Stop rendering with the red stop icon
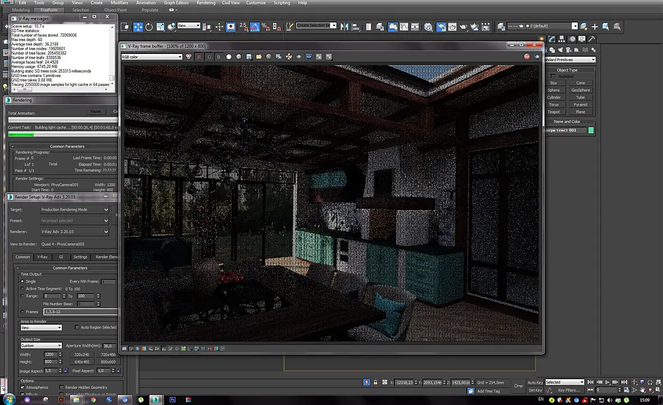Image resolution: width=663 pixels, height=405 pixels. click(x=527, y=57)
